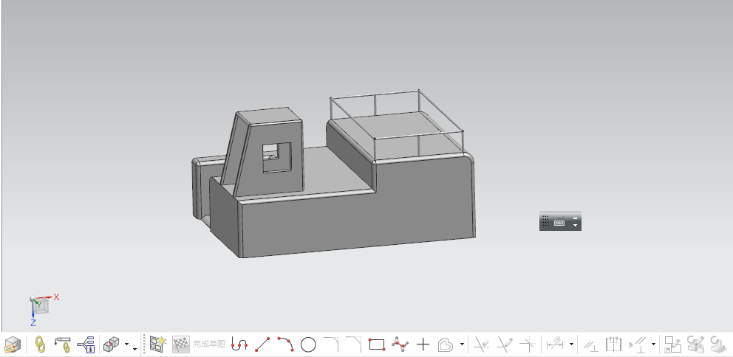Open the dropdown next to Display Constraints
This screenshot has width=733, height=357.
pyautogui.click(x=653, y=345)
